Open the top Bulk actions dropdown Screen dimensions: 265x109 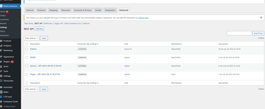32,38
